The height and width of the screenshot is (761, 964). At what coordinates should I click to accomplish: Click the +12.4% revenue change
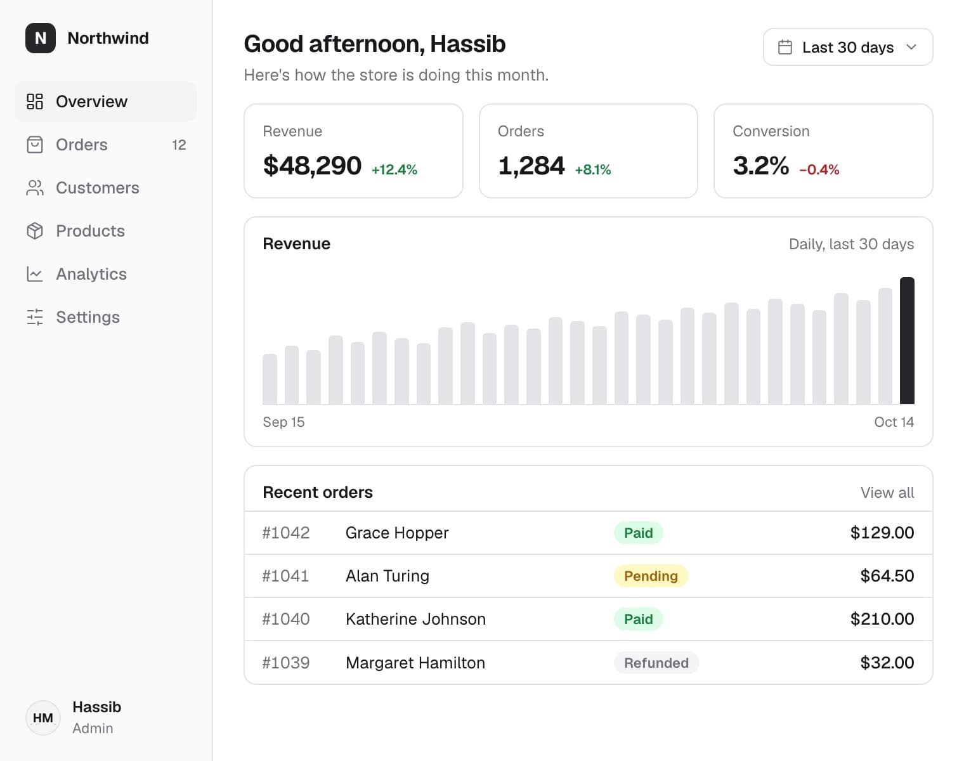coord(394,169)
